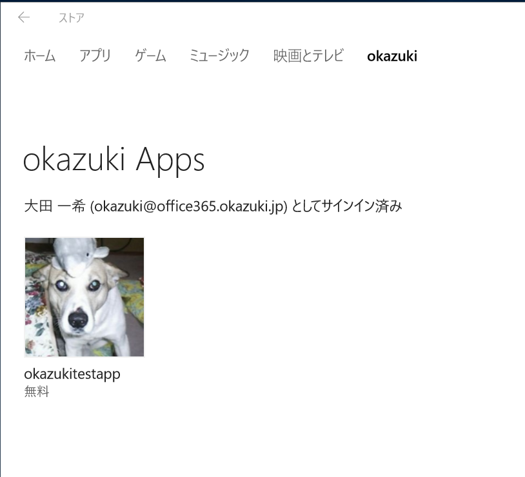Select the okazukitestapp dog thumbnail
The image size is (525, 477).
point(84,297)
